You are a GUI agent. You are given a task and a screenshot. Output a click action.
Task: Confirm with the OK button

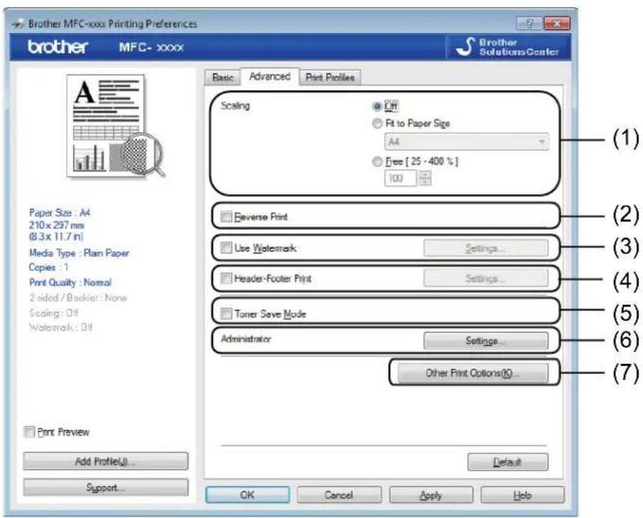coord(248,495)
